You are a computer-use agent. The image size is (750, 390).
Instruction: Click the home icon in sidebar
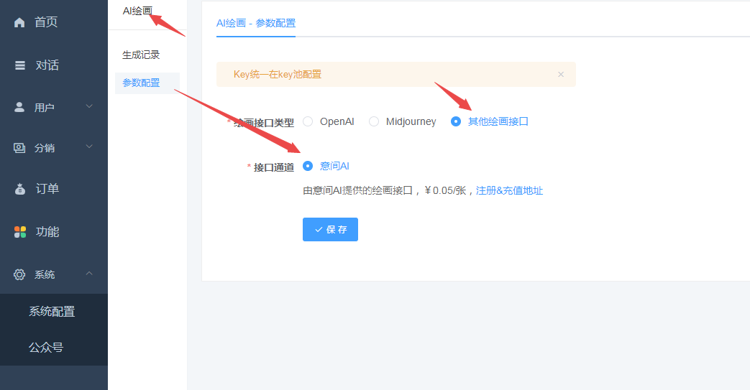point(20,23)
